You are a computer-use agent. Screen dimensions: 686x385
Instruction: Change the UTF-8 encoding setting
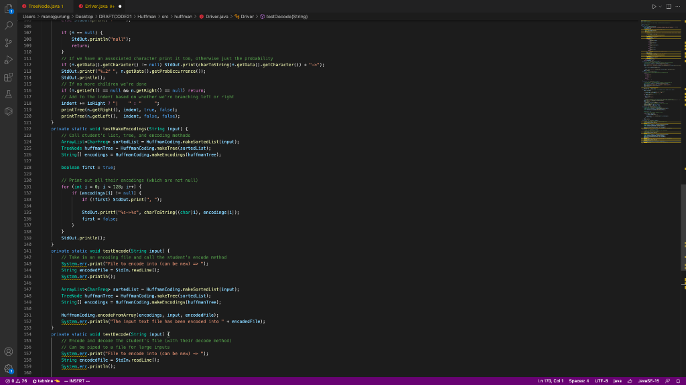click(601, 381)
